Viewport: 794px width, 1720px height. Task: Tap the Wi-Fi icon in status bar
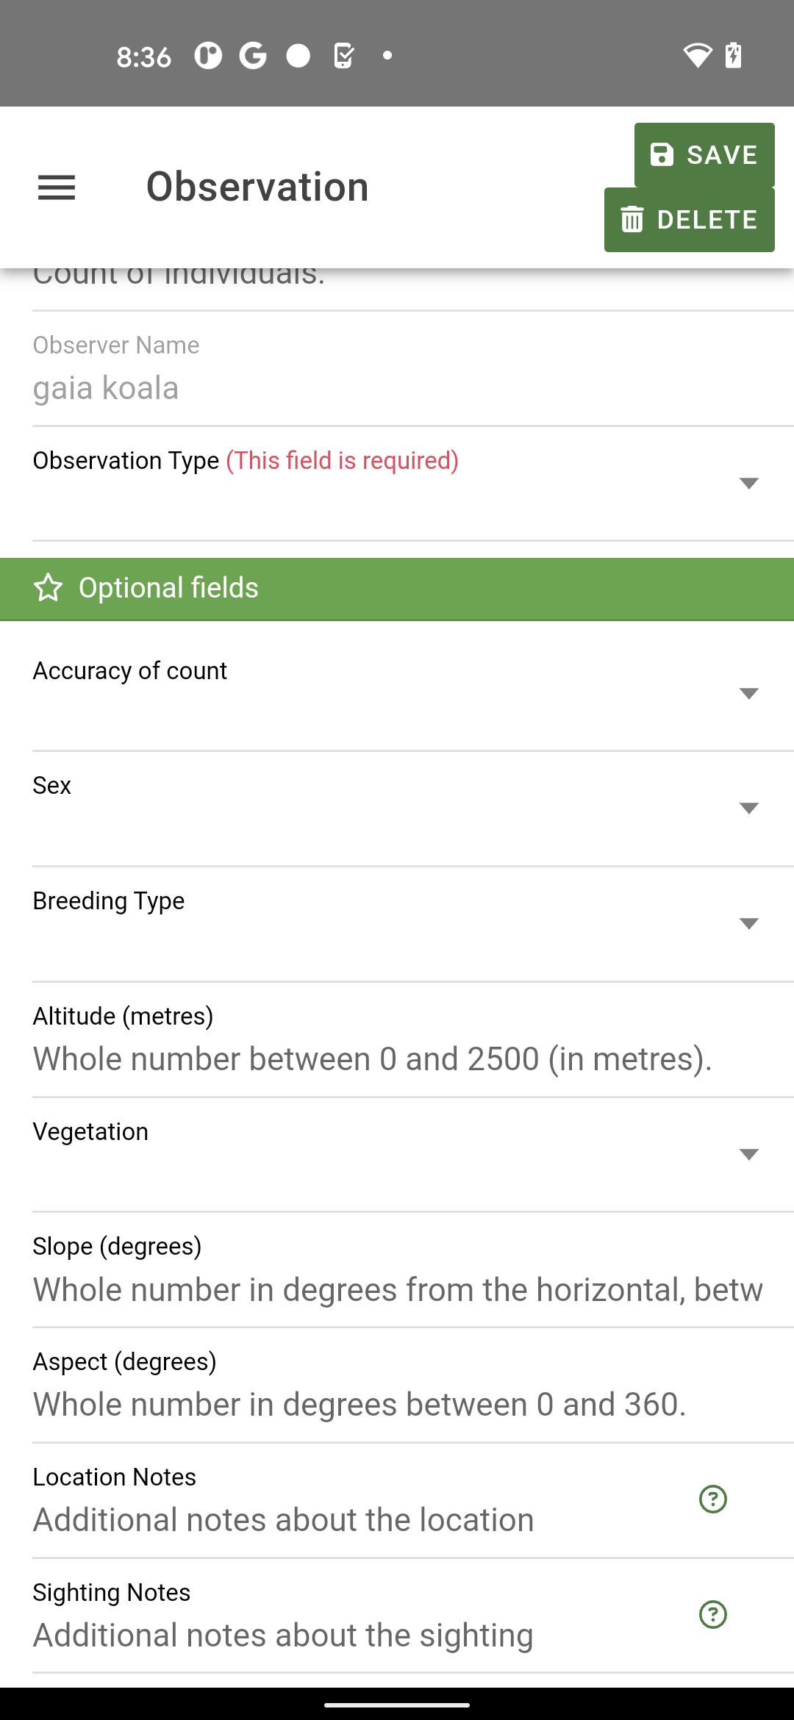click(x=697, y=55)
